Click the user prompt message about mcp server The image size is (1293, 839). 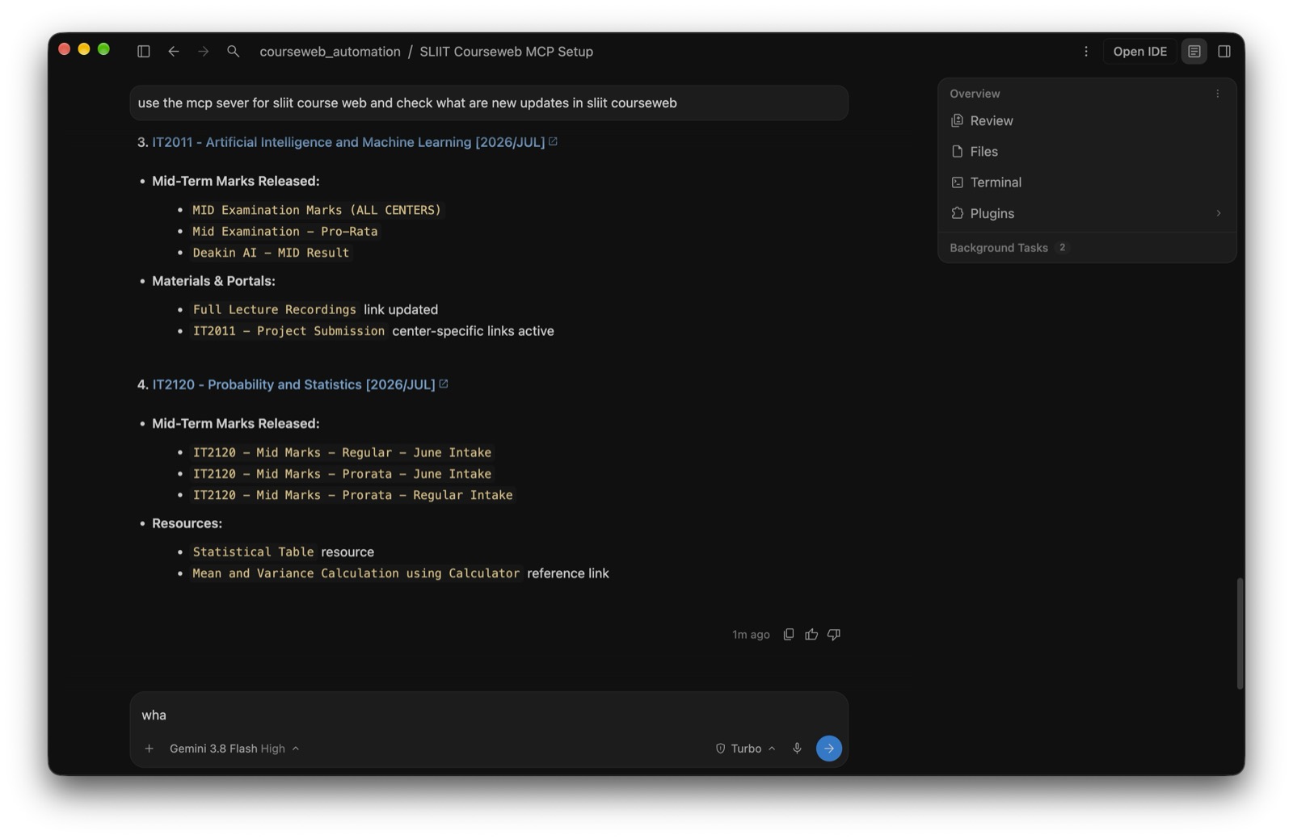489,103
